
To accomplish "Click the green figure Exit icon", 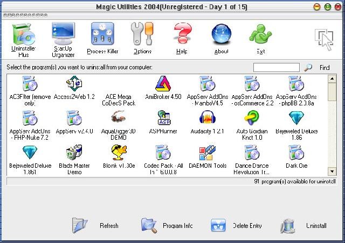I will pyautogui.click(x=260, y=35).
